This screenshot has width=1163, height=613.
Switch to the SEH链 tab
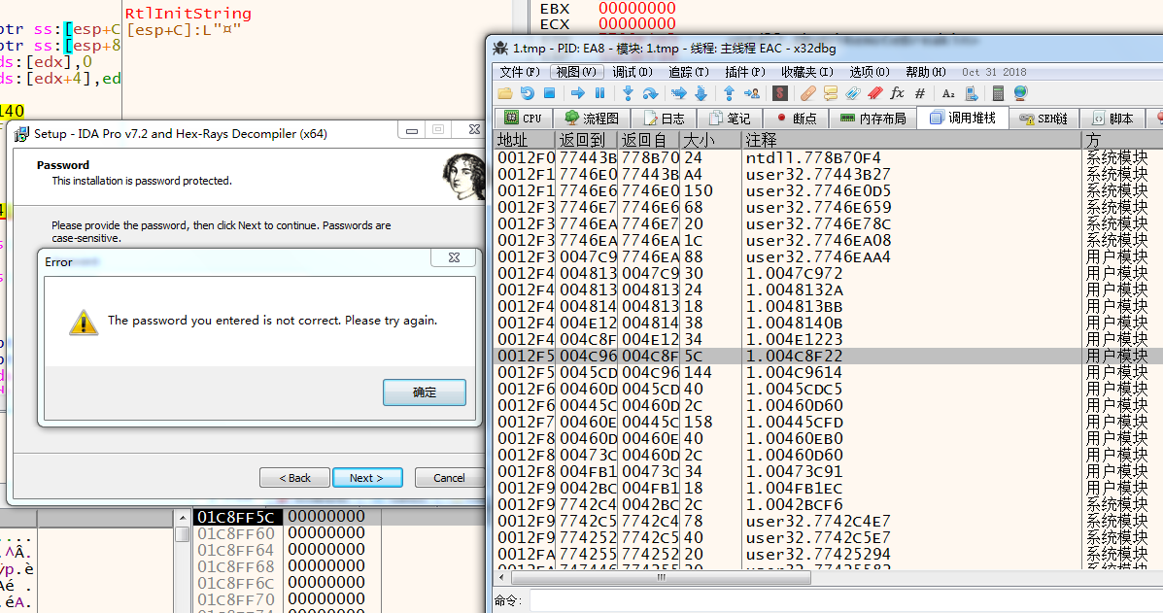[1044, 118]
